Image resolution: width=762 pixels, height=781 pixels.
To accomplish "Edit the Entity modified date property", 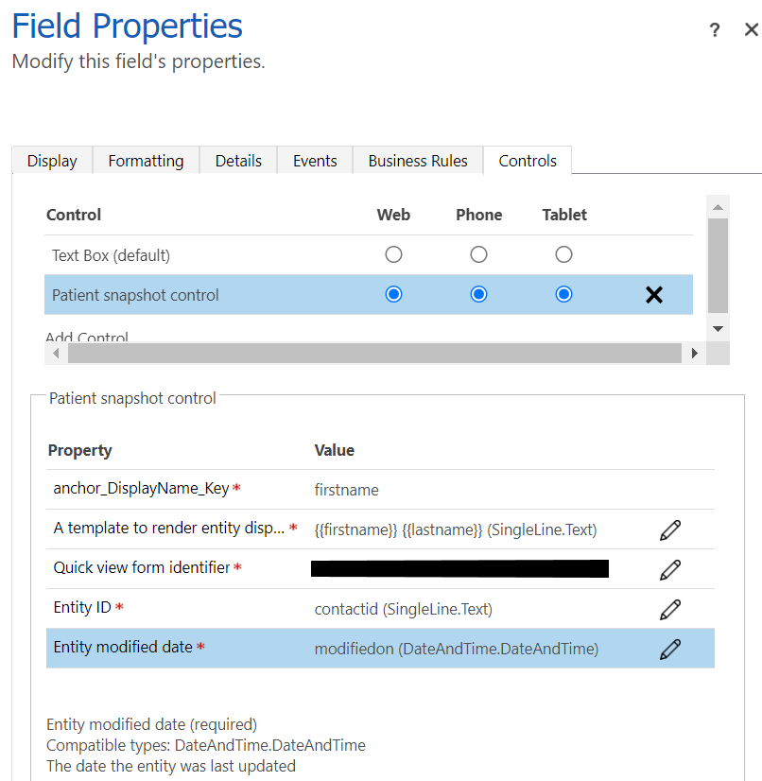I will point(670,650).
